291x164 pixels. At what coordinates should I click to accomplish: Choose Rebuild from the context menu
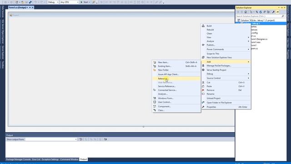coord(226,30)
